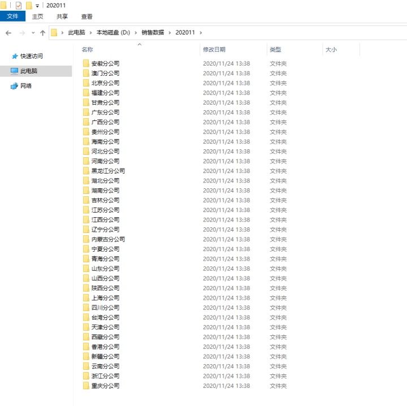Click the 西藏分公司 folder name
The width and height of the screenshot is (407, 406).
click(x=105, y=337)
